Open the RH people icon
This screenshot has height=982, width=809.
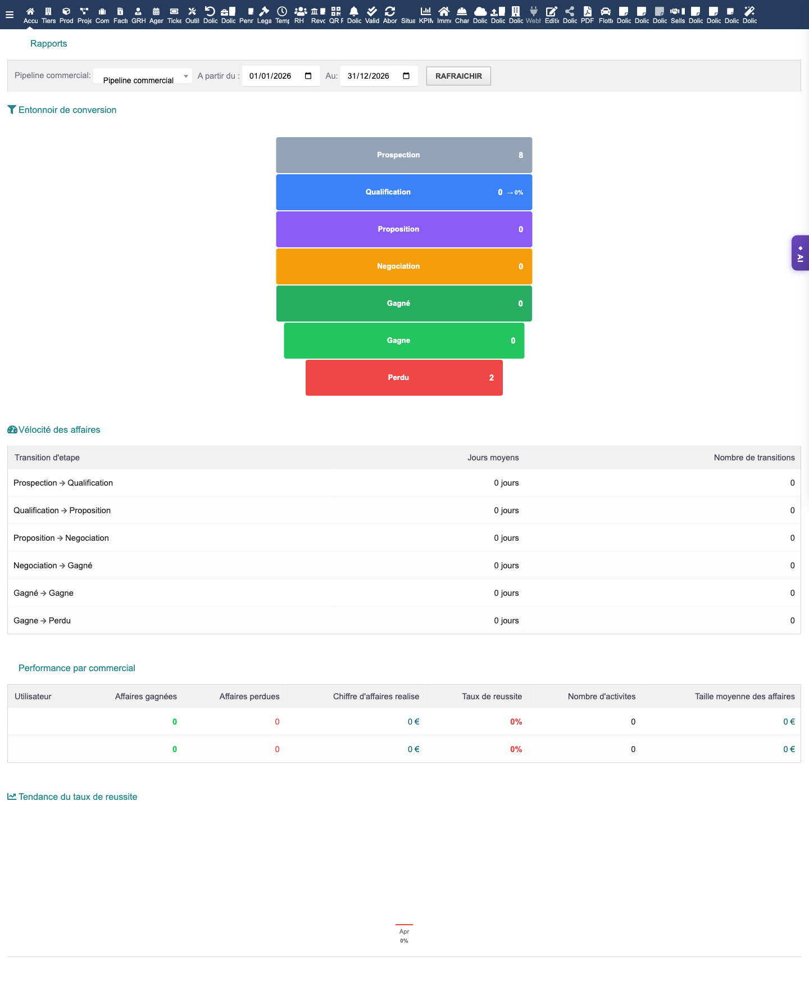[300, 12]
